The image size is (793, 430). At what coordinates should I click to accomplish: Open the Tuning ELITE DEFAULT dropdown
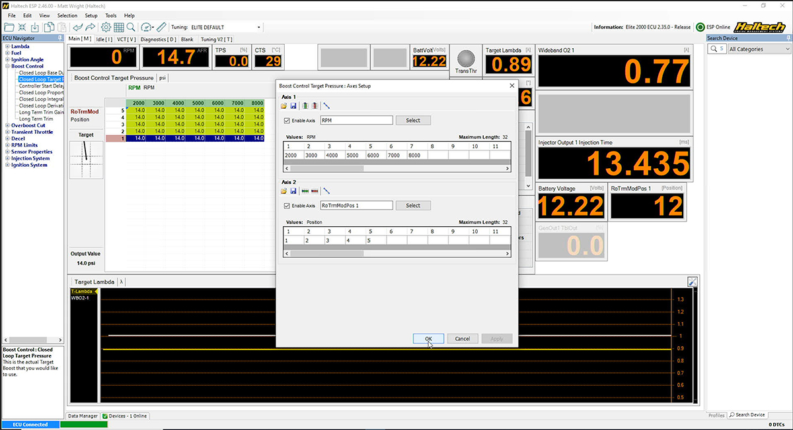click(259, 28)
